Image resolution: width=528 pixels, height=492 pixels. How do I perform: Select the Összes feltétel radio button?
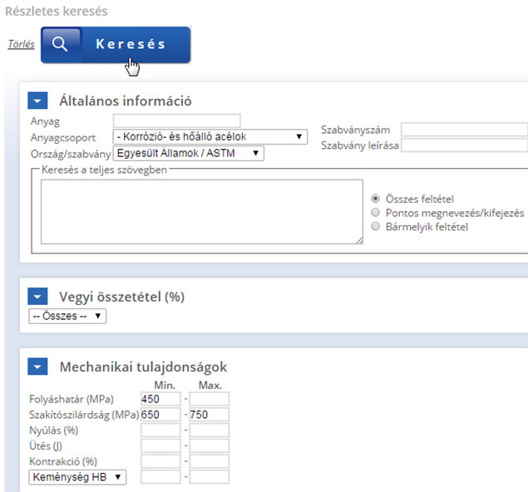tap(375, 199)
